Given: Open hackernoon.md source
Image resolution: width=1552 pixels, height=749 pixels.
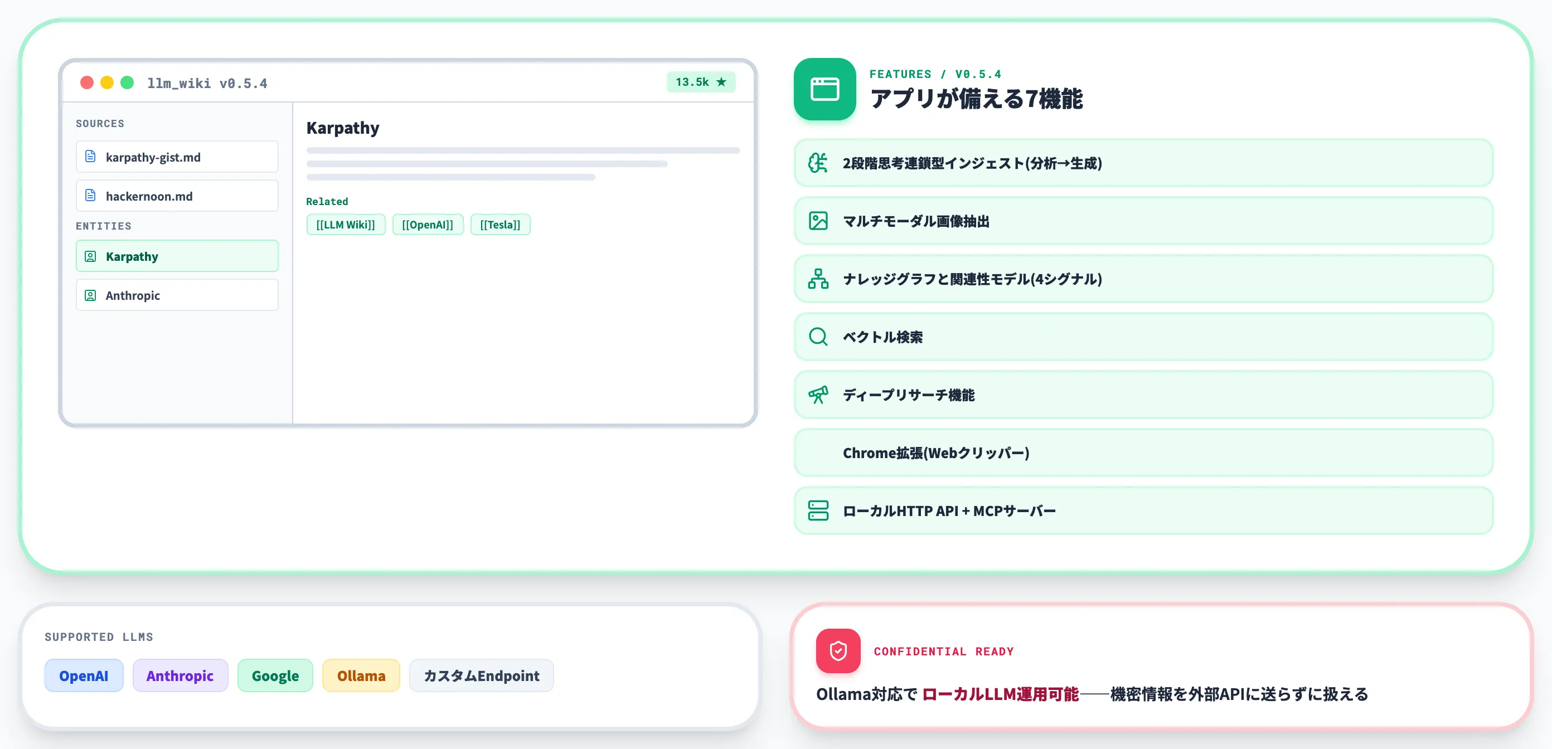Looking at the screenshot, I should [177, 196].
